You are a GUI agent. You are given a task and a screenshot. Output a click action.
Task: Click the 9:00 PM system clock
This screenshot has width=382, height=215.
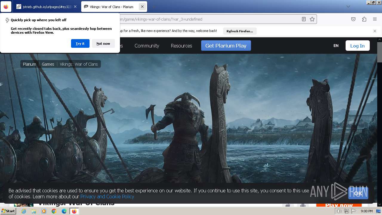[367, 211]
